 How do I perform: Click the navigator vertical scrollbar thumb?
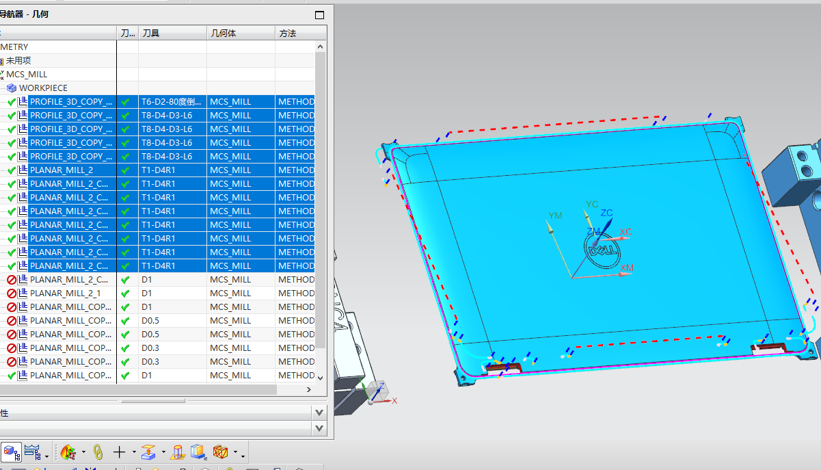coord(321,198)
